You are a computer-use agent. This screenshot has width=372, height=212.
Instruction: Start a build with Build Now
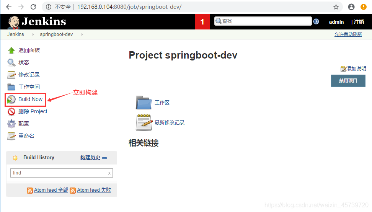tap(30, 99)
